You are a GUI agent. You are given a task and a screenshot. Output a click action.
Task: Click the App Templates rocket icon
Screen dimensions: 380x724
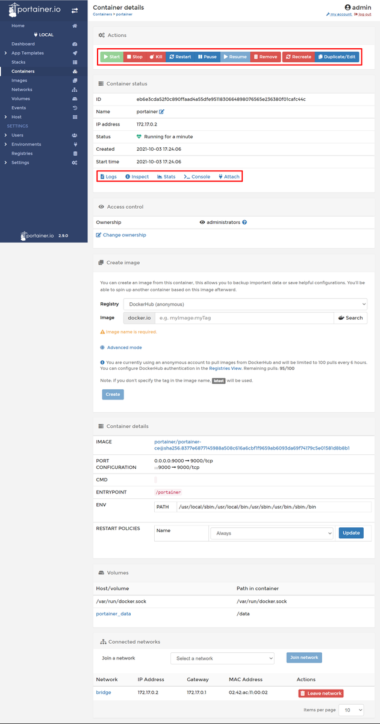(75, 53)
